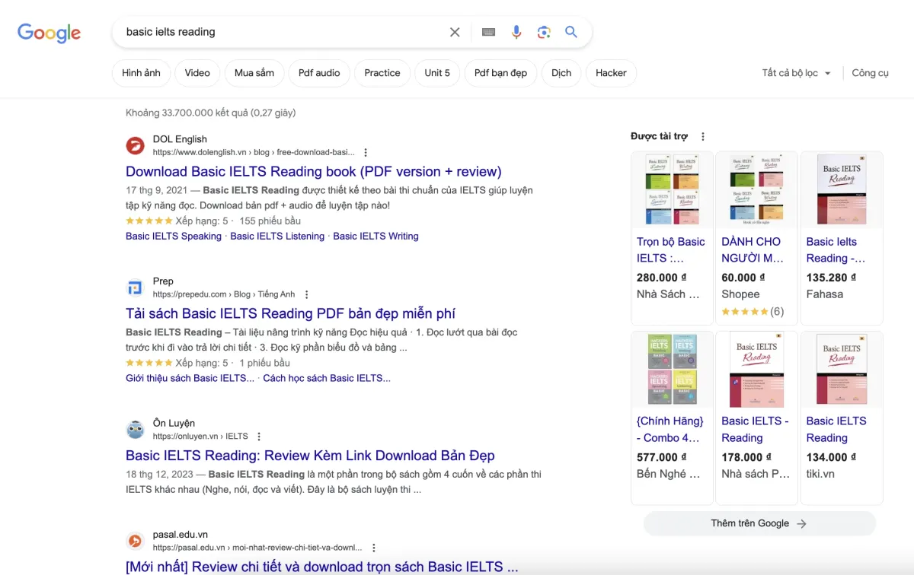This screenshot has height=575, width=914.
Task: Click dolenglish.vn URL breadcrumb
Action: (x=254, y=152)
